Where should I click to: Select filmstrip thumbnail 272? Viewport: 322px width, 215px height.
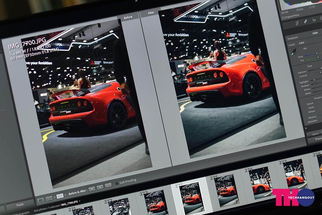pyautogui.click(x=120, y=207)
